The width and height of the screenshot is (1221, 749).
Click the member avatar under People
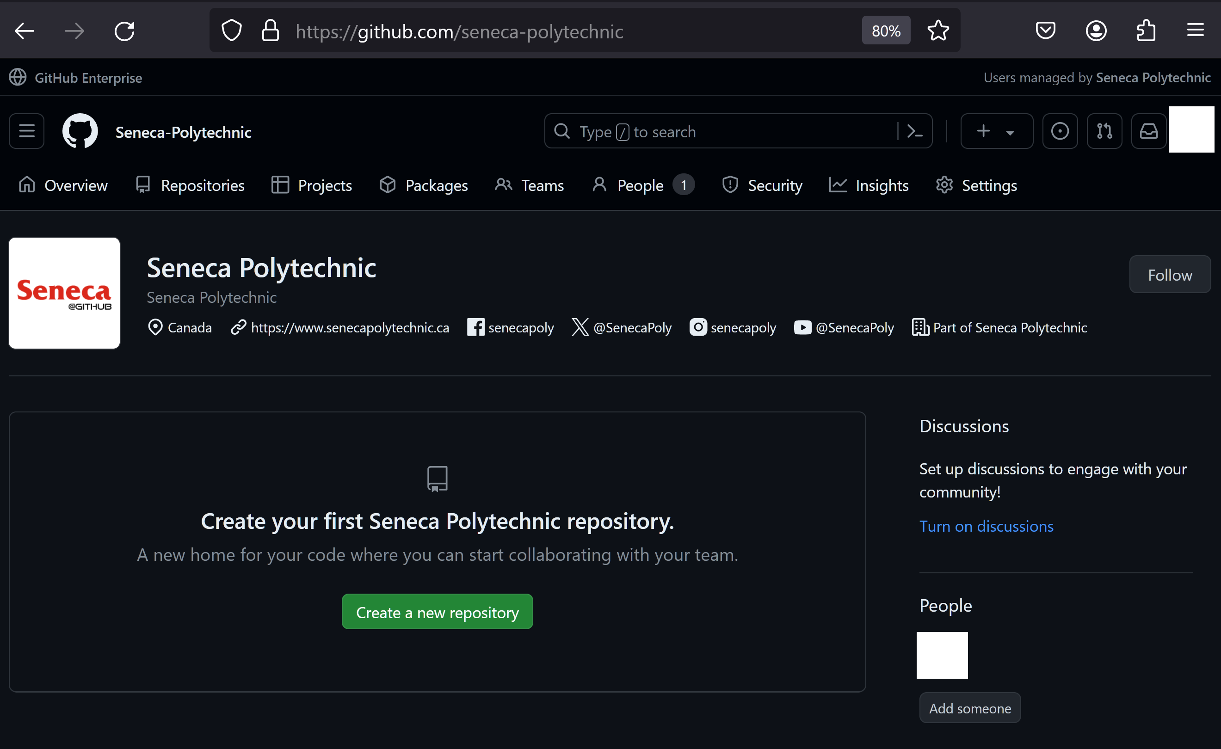click(x=942, y=655)
